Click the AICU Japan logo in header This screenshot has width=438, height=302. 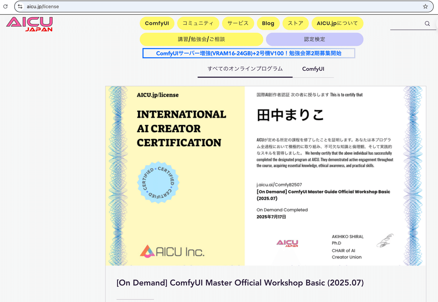(30, 24)
